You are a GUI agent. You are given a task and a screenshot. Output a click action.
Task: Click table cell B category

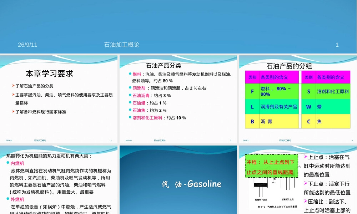[x=252, y=121]
